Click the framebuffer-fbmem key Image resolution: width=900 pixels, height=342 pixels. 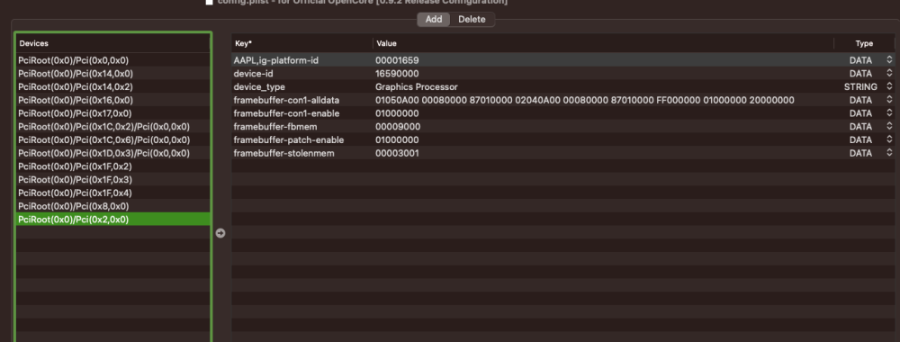point(275,126)
